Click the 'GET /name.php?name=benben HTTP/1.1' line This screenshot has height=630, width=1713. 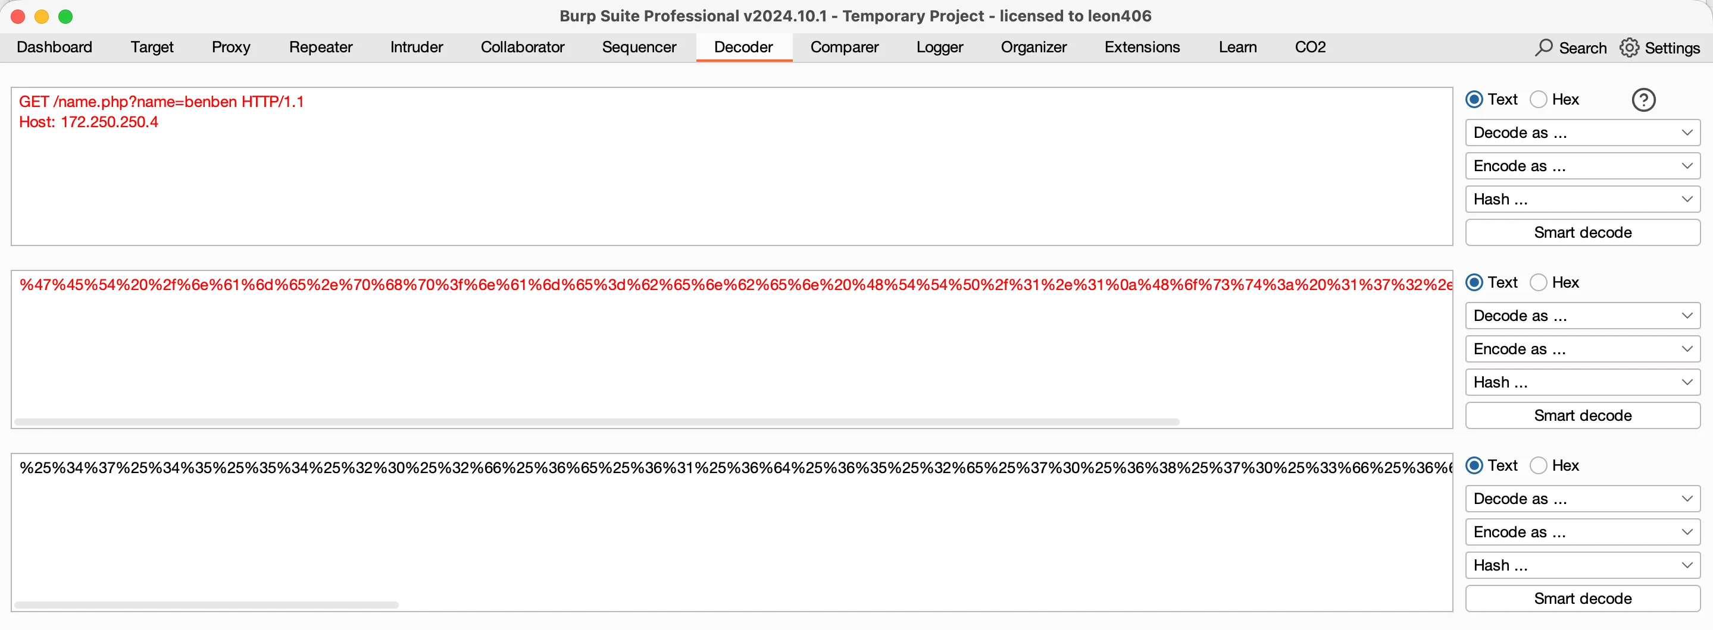coord(161,102)
